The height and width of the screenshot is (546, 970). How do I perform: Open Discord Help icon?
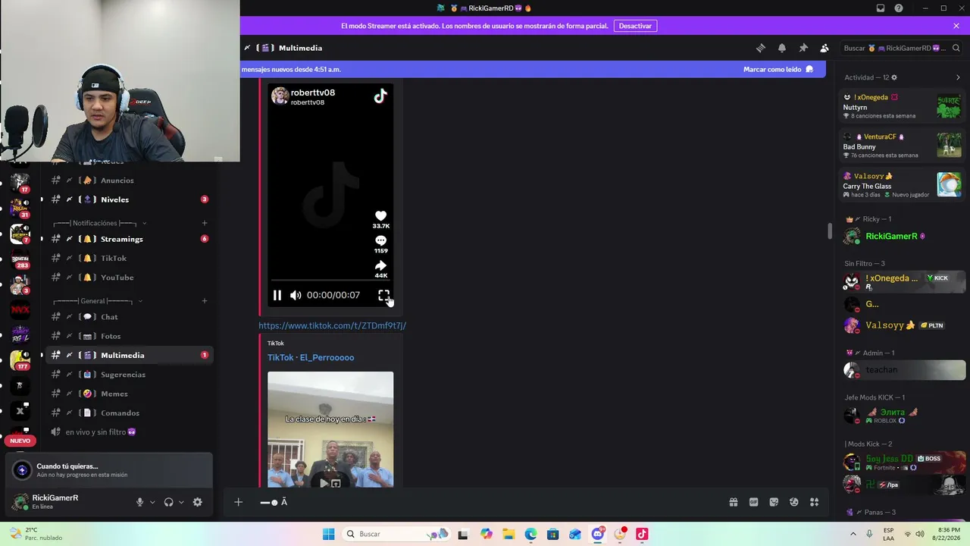899,8
